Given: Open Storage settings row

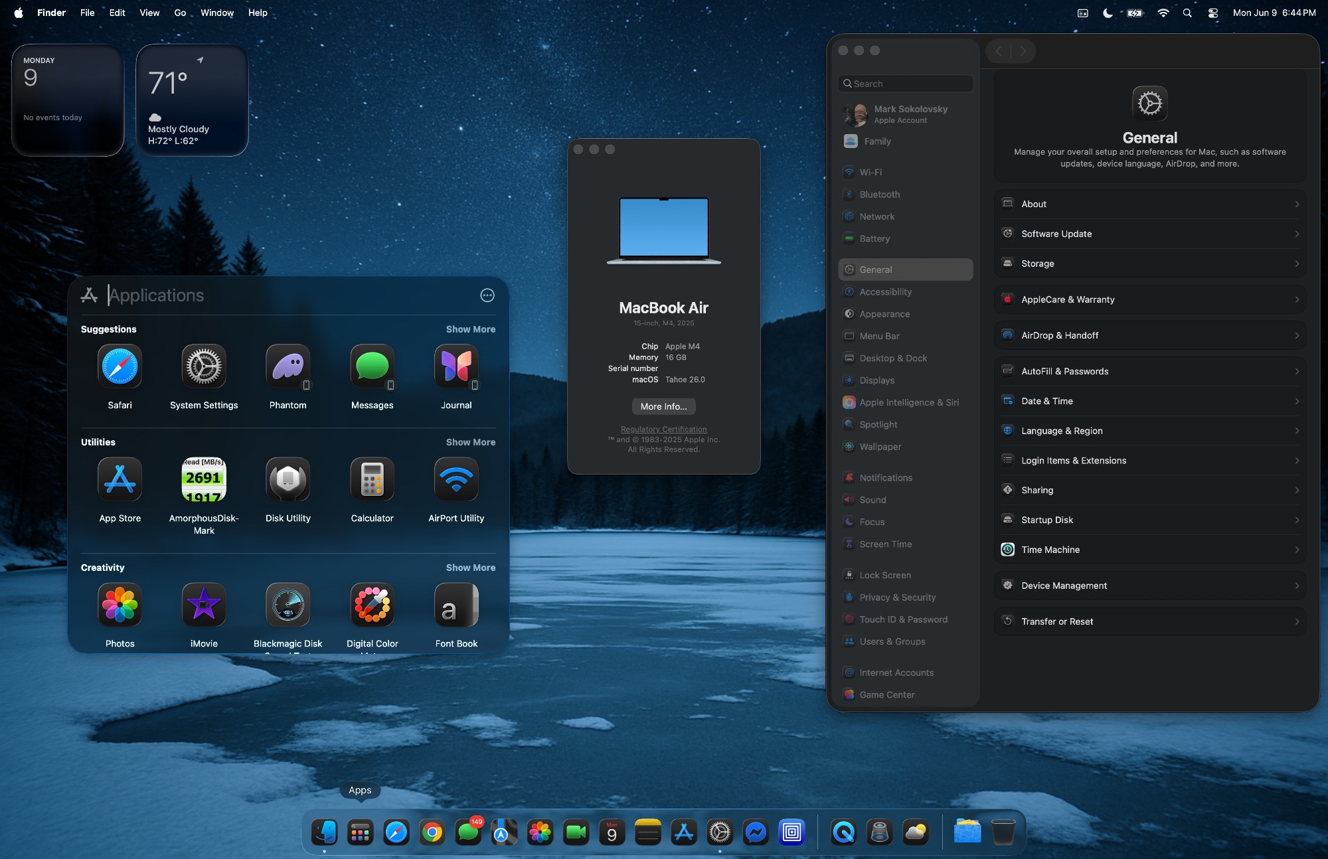Looking at the screenshot, I should click(x=1150, y=264).
